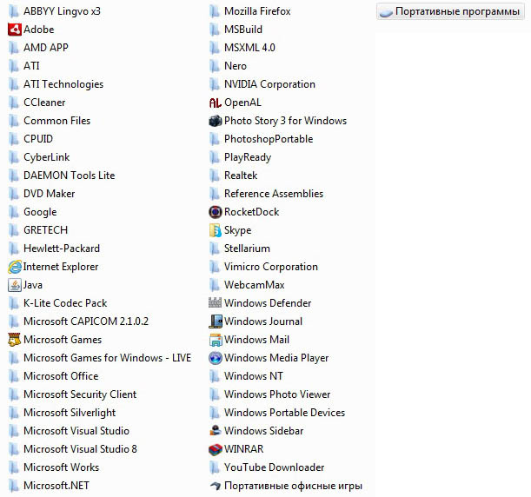The image size is (531, 497).
Task: Open the WINRAR books icon
Action: [x=216, y=449]
